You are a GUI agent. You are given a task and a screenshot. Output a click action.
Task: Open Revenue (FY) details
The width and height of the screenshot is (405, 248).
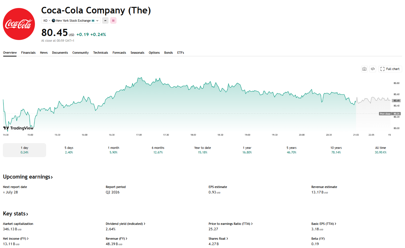click(116, 239)
